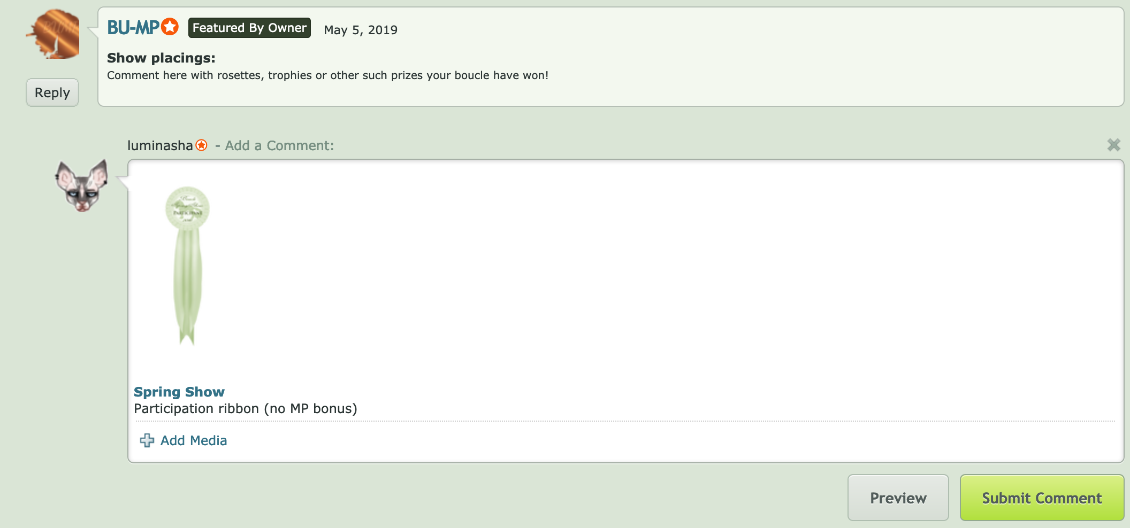Click the plus icon beside Add Media
Viewport: 1130px width, 528px height.
pos(147,440)
